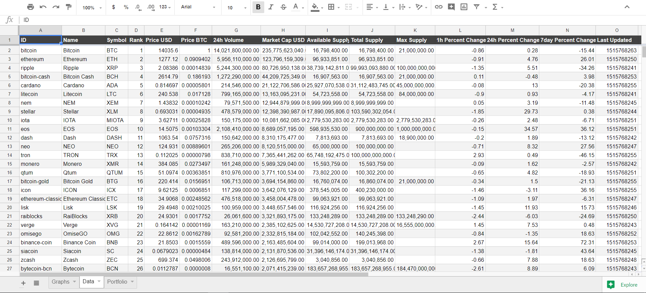Click the Merge cells icon

coord(348,7)
